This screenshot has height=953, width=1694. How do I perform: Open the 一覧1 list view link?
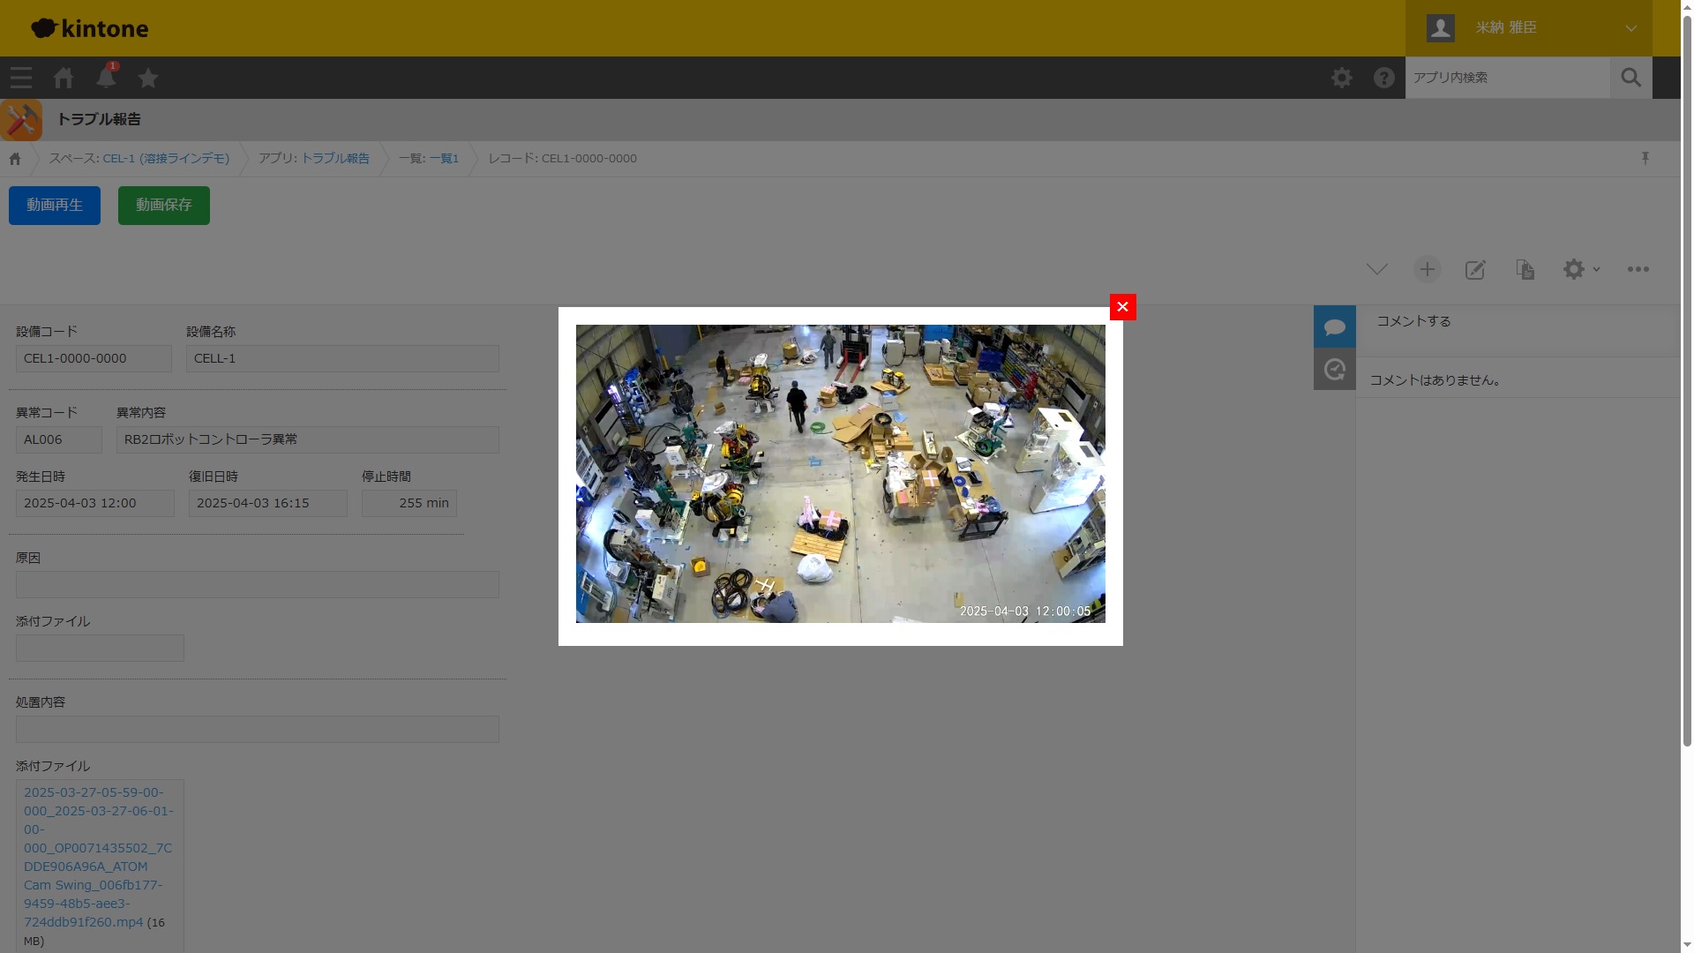tap(444, 159)
